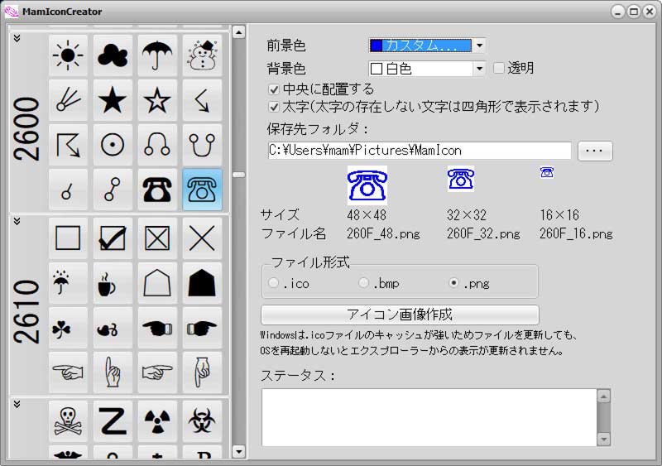Choose the white shogi piece icon
The height and width of the screenshot is (466, 662).
tap(157, 283)
